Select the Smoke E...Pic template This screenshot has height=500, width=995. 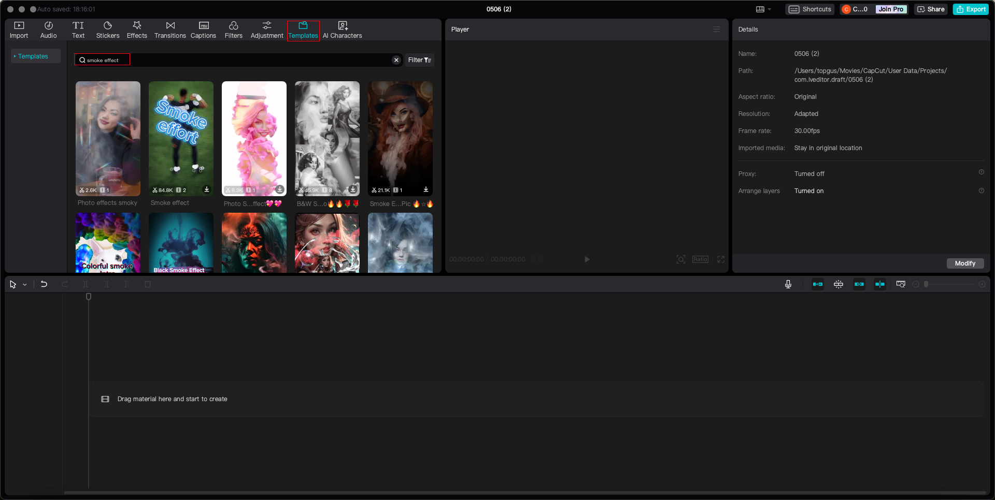tap(400, 138)
